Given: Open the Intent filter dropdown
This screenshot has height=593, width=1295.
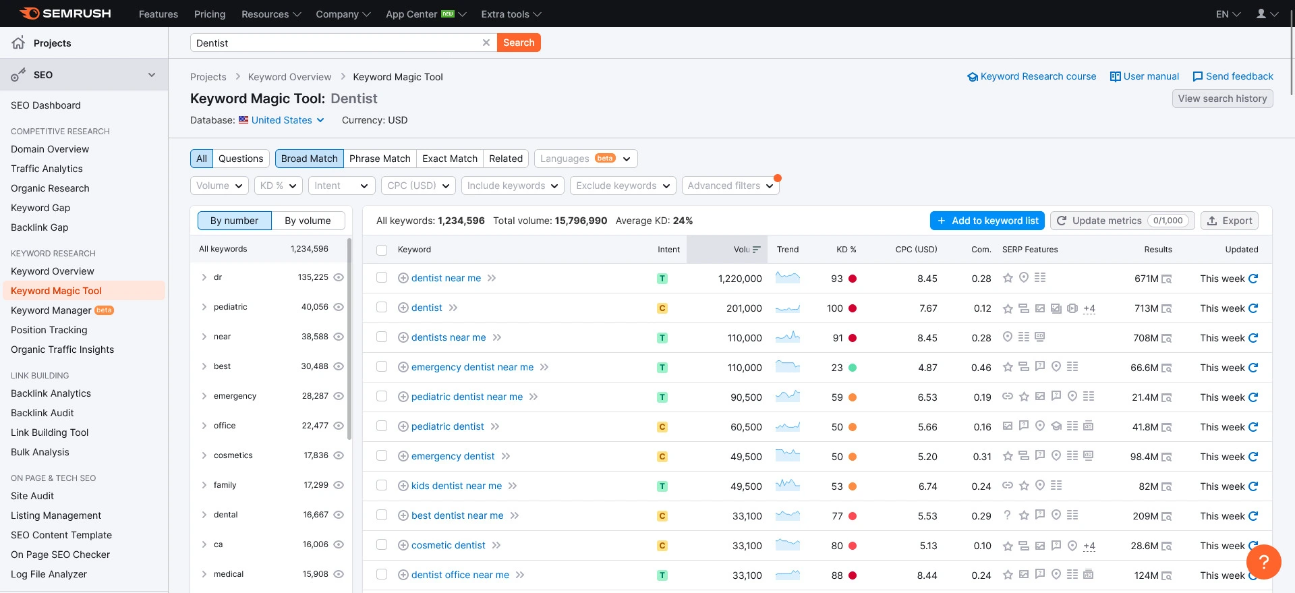Looking at the screenshot, I should click(x=341, y=186).
